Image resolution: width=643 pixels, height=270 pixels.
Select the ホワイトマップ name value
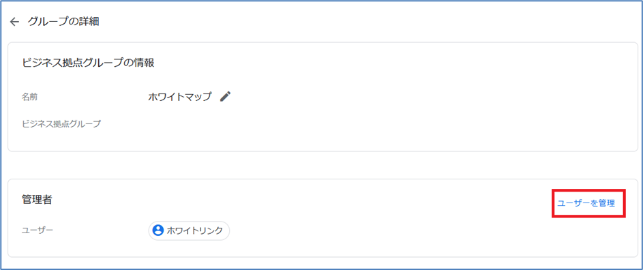[180, 97]
